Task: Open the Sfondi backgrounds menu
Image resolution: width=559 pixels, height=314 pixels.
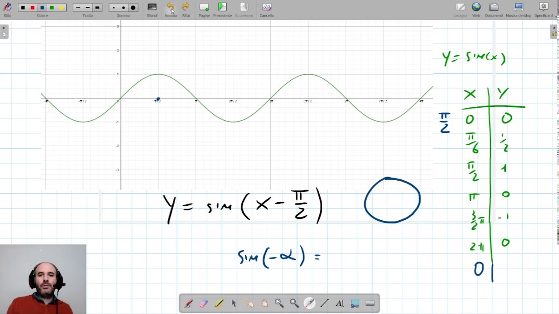Action: pyautogui.click(x=152, y=10)
